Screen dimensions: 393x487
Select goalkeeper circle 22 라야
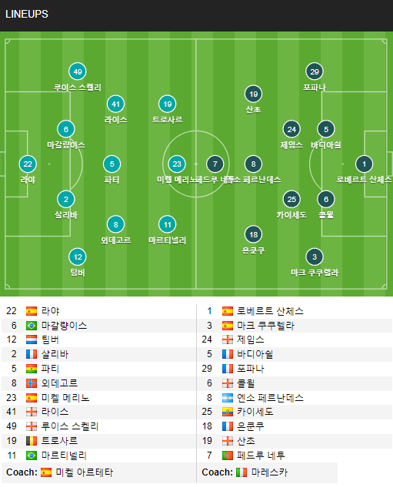click(28, 164)
